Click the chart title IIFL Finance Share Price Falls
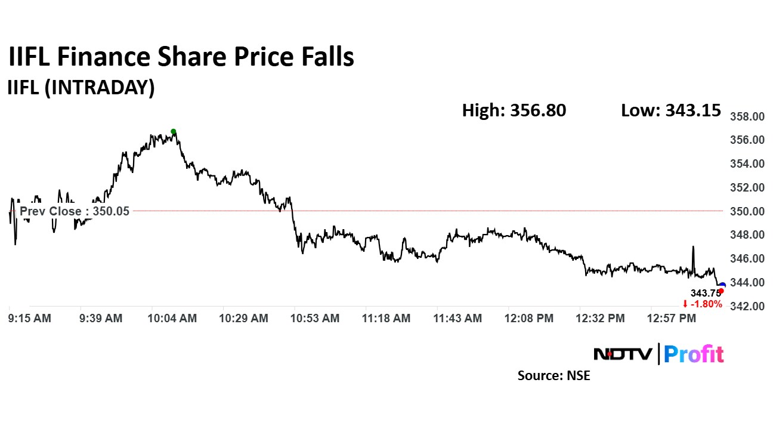Image resolution: width=773 pixels, height=435 pixels. (x=181, y=57)
